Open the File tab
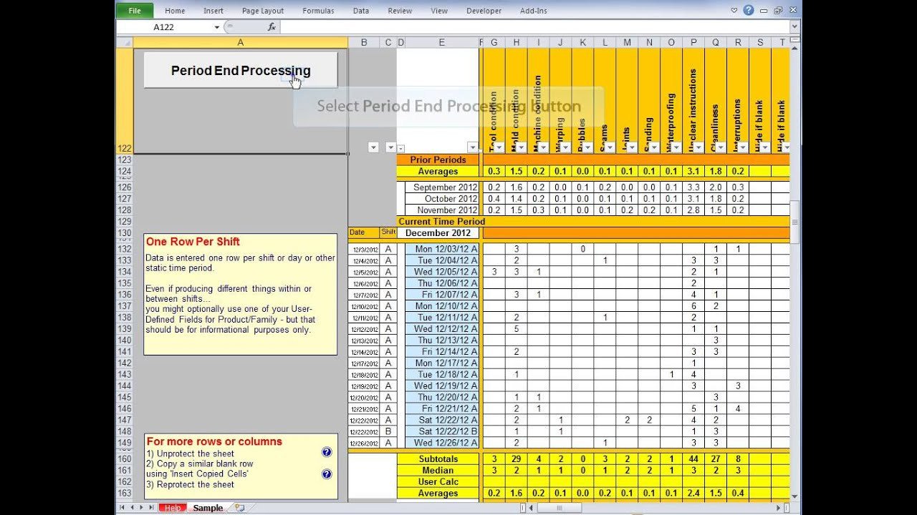 pos(135,11)
